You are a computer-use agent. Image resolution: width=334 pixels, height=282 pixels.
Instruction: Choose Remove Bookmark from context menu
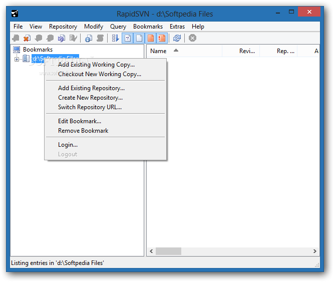(106, 131)
